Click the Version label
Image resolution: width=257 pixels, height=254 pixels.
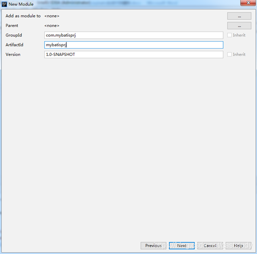pos(13,55)
